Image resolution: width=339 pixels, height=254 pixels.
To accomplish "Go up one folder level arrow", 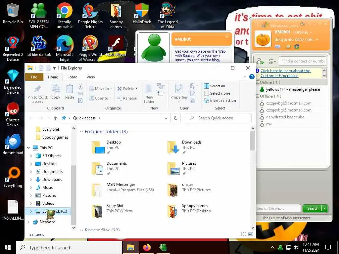I will point(56,118).
